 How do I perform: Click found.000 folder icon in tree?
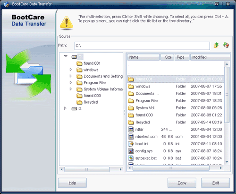click(79, 96)
